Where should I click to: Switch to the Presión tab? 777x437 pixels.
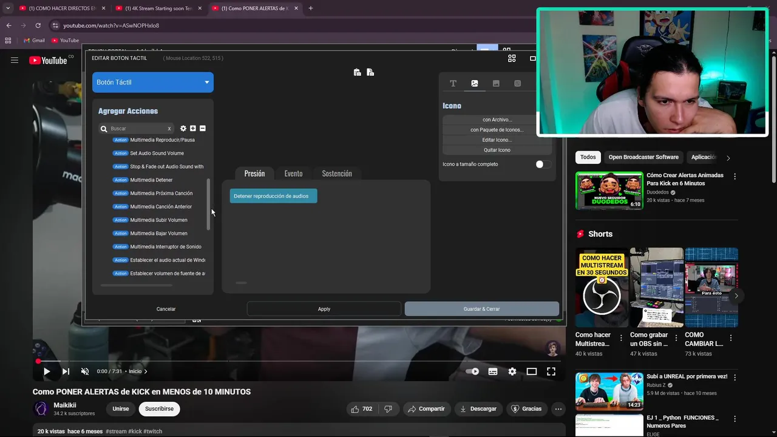click(x=254, y=174)
